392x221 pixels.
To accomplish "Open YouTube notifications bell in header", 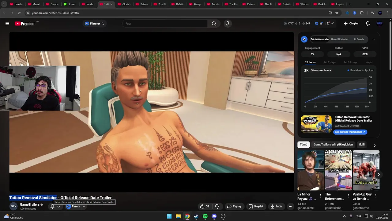I will [x=368, y=24].
